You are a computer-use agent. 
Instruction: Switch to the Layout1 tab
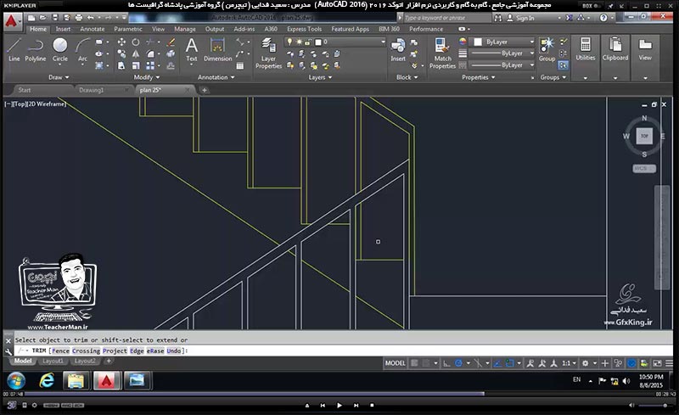pos(53,361)
